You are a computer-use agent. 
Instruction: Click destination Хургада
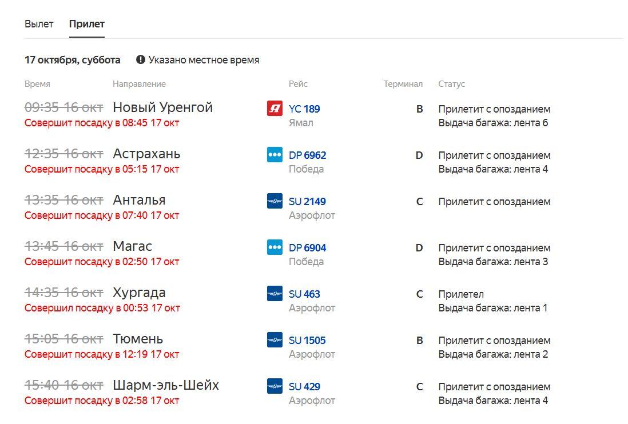click(139, 293)
